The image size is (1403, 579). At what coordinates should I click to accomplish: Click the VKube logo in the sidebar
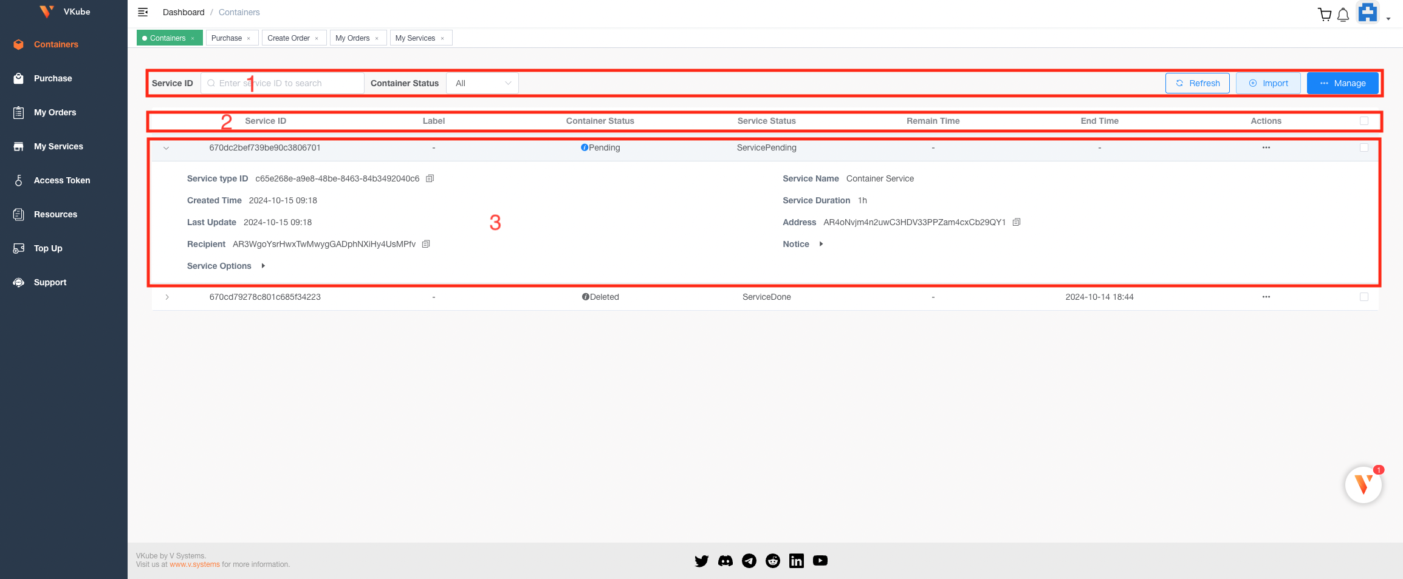[47, 12]
